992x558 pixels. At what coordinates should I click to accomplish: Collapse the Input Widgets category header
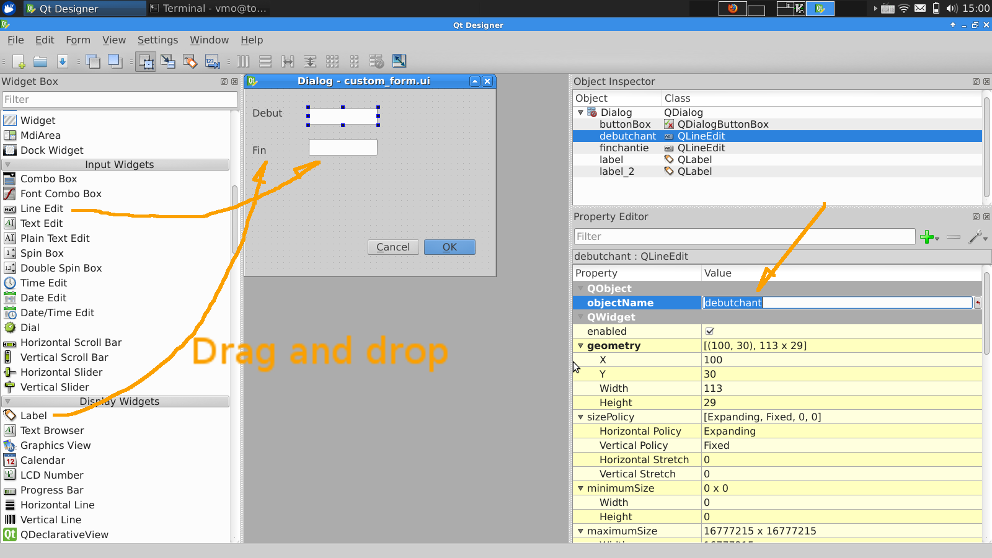click(x=116, y=164)
